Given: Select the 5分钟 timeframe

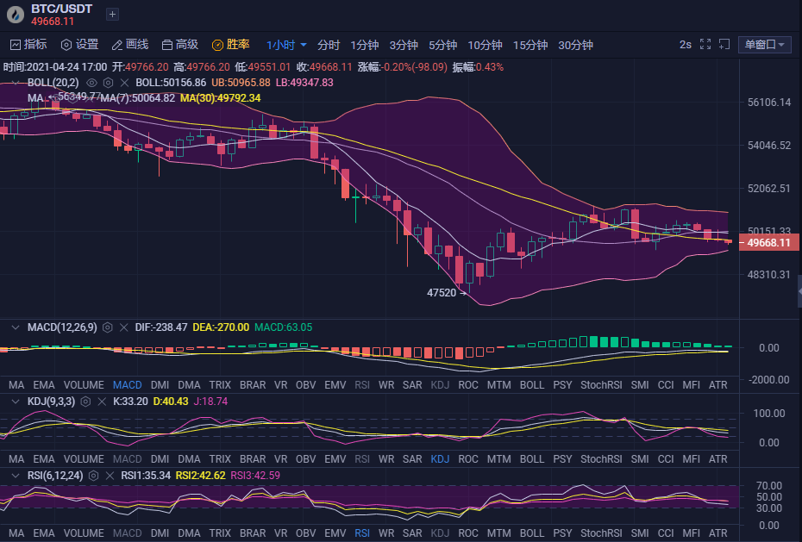Looking at the screenshot, I should pyautogui.click(x=442, y=45).
